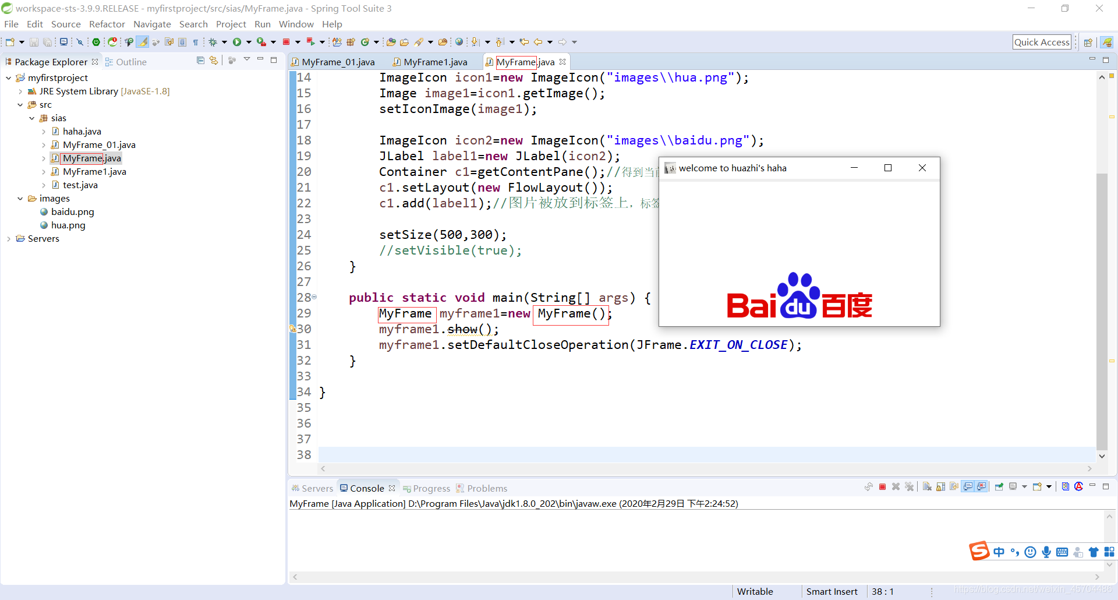Click Sogou IME microphone voice icon
The height and width of the screenshot is (600, 1118).
(1046, 552)
